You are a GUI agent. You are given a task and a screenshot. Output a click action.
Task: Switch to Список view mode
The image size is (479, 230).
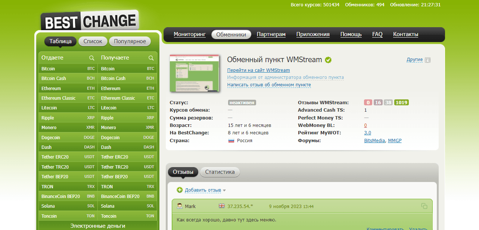pos(93,41)
